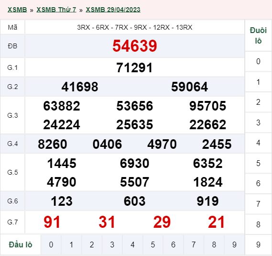
Task: Click the G.3 number 25635
Action: [135, 125]
